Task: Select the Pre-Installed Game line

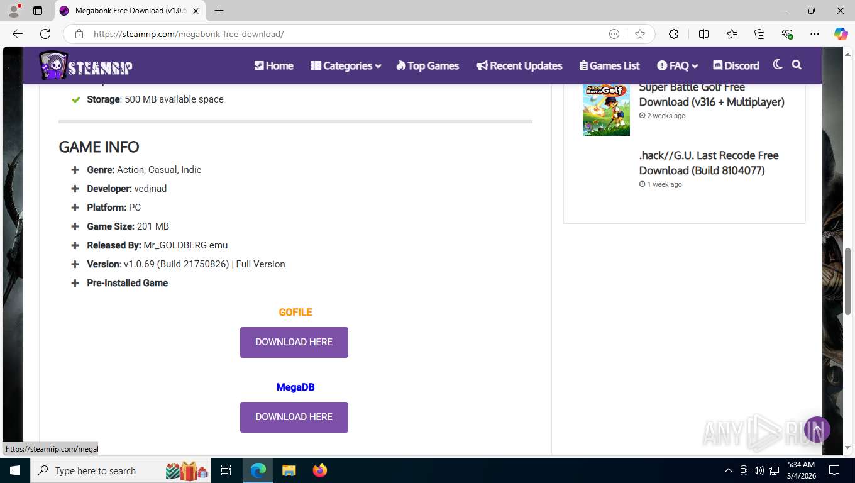Action: [x=128, y=283]
